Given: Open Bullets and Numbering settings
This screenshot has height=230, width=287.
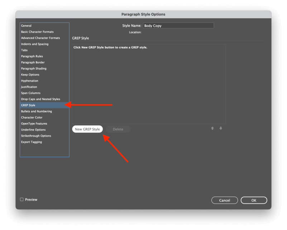Looking at the screenshot, I should click(44, 111).
